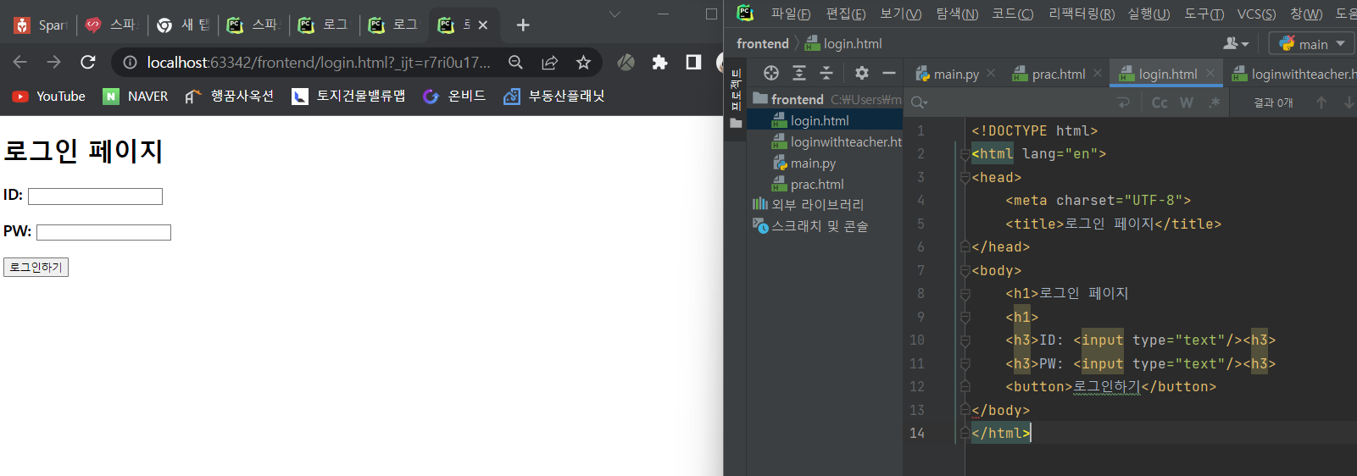The height and width of the screenshot is (476, 1357).
Task: Collapse the body tag fold marker
Action: click(965, 270)
